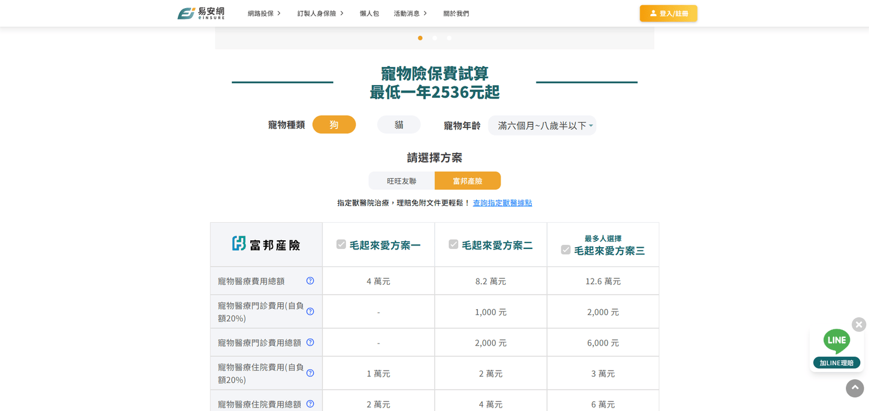Toggle checkbox for 毛起來愛方案一
This screenshot has width=869, height=411.
pyautogui.click(x=341, y=244)
